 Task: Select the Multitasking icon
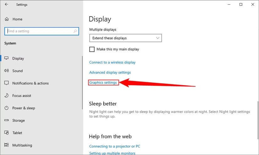(7, 145)
